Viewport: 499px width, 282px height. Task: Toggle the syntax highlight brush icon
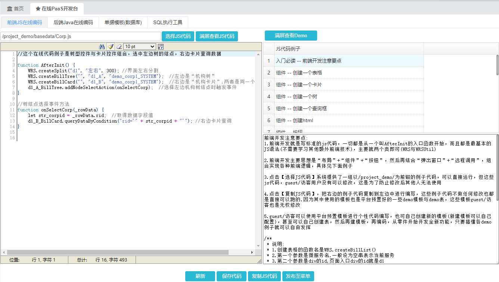[x=111, y=47]
